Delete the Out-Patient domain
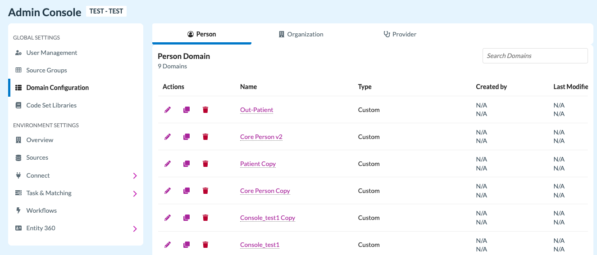 (205, 110)
